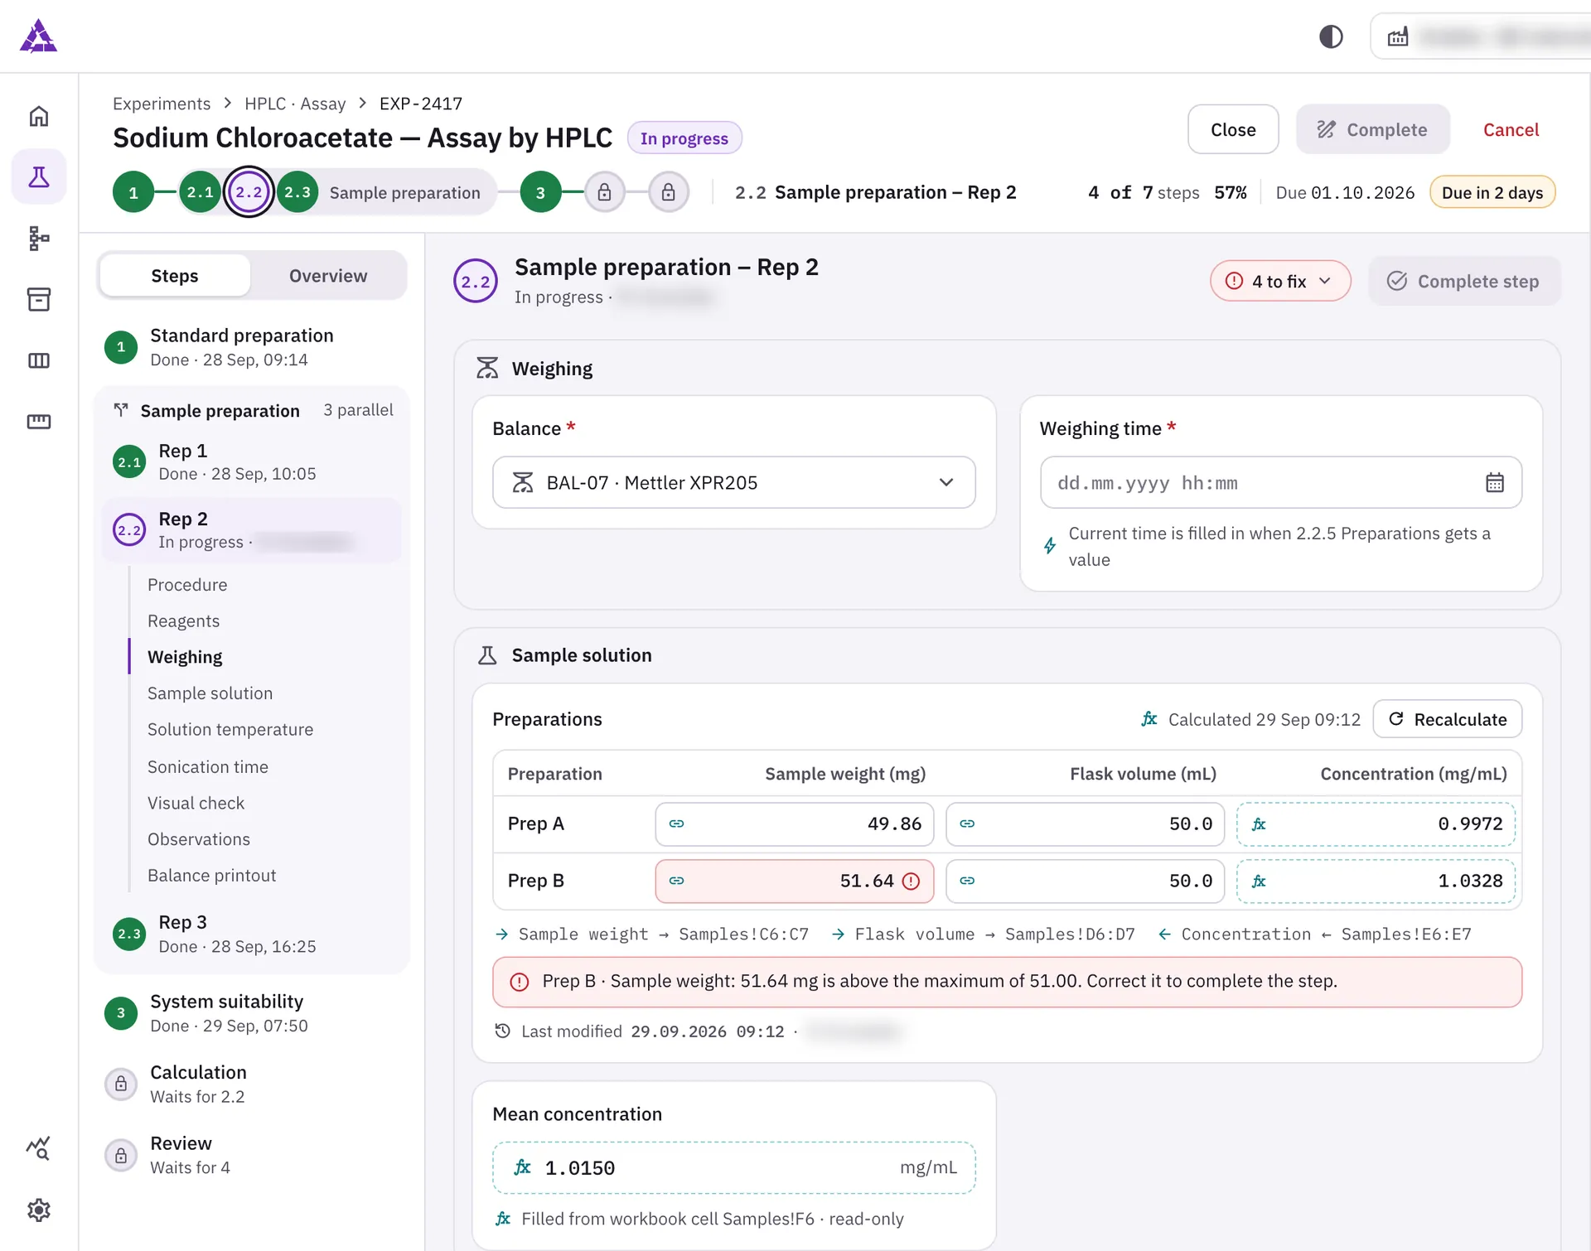Viewport: 1591px width, 1251px height.
Task: Open the columns icon in sidebar
Action: (39, 360)
